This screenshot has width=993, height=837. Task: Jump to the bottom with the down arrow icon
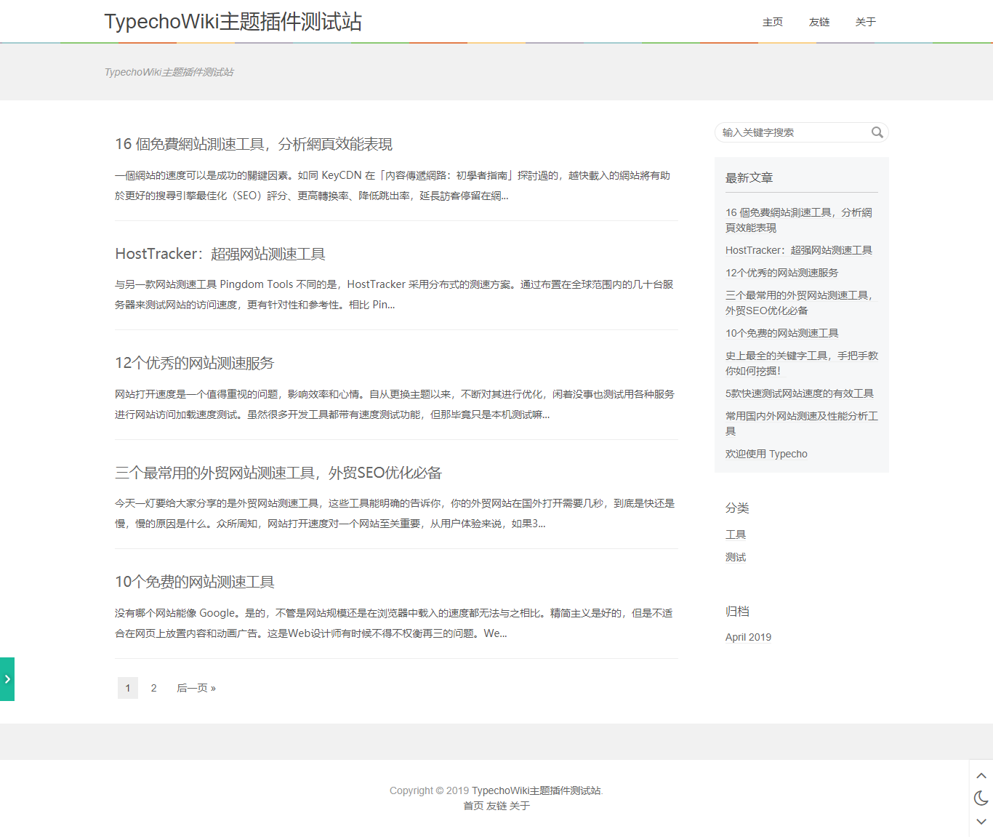pyautogui.click(x=981, y=822)
